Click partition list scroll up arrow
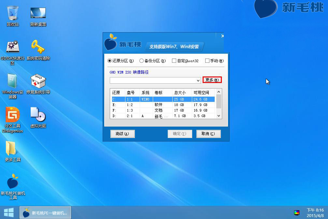This screenshot has height=219, width=328. tap(219, 92)
